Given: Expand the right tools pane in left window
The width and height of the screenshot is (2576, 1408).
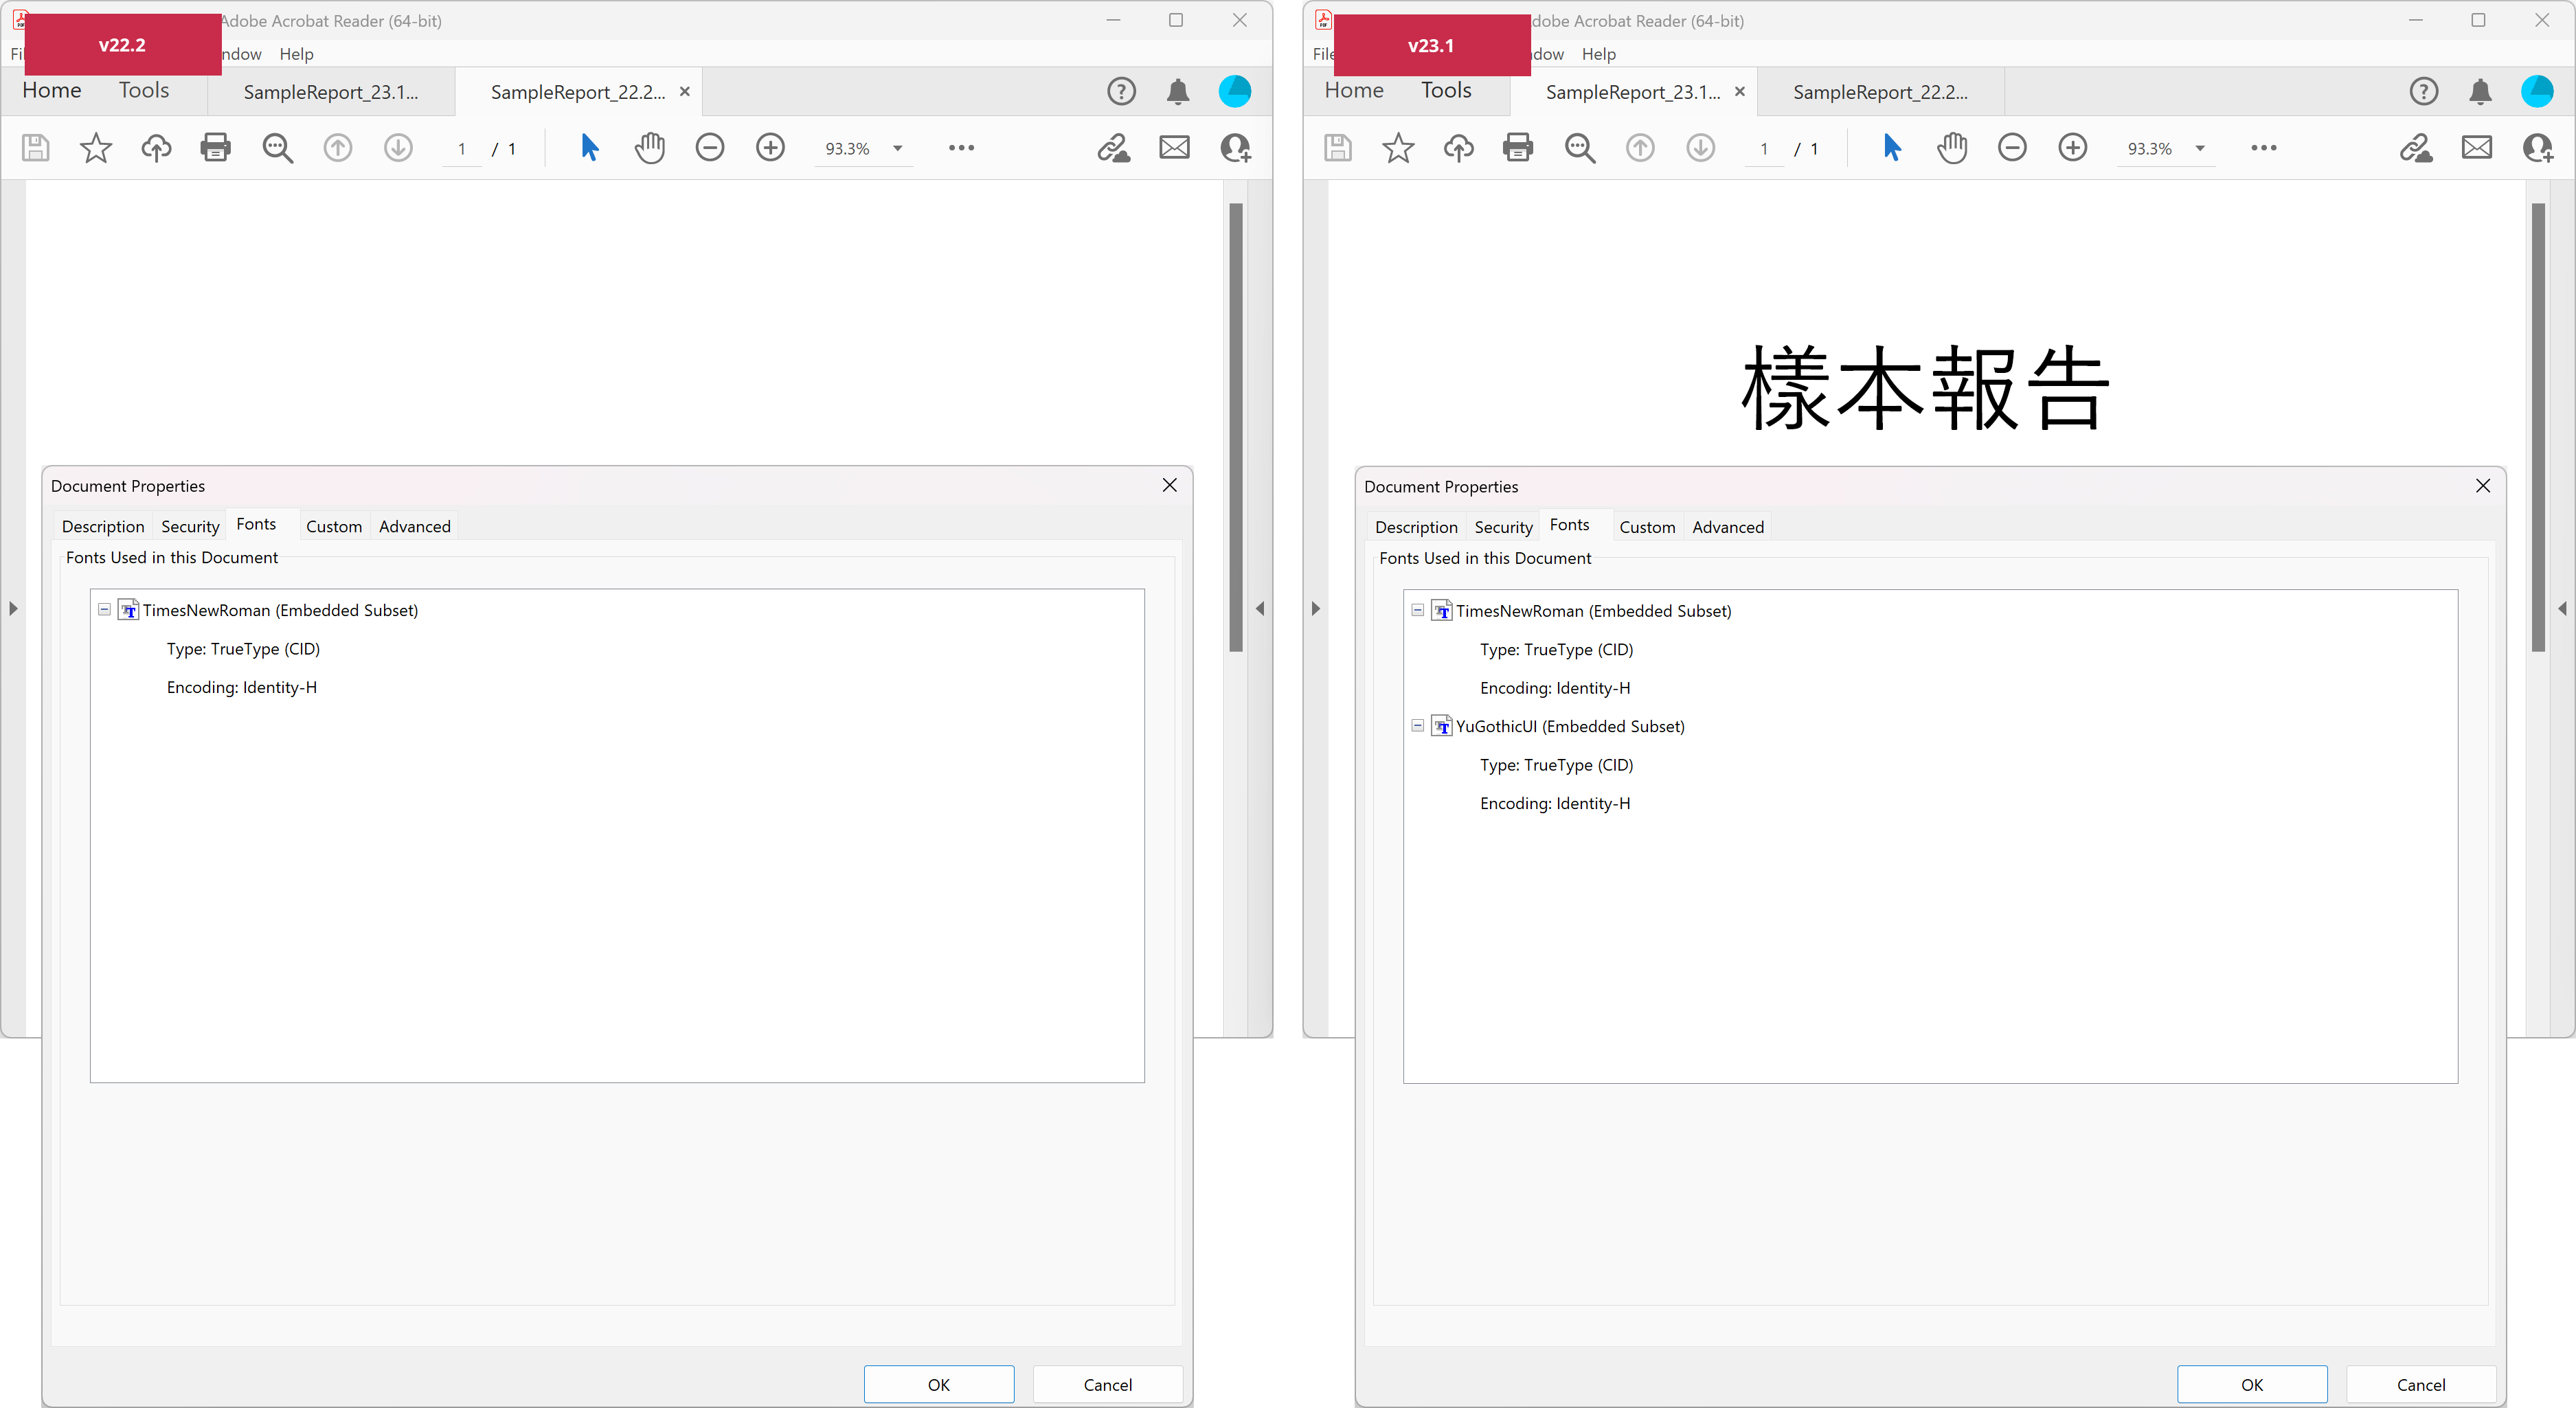Looking at the screenshot, I should pos(1260,609).
